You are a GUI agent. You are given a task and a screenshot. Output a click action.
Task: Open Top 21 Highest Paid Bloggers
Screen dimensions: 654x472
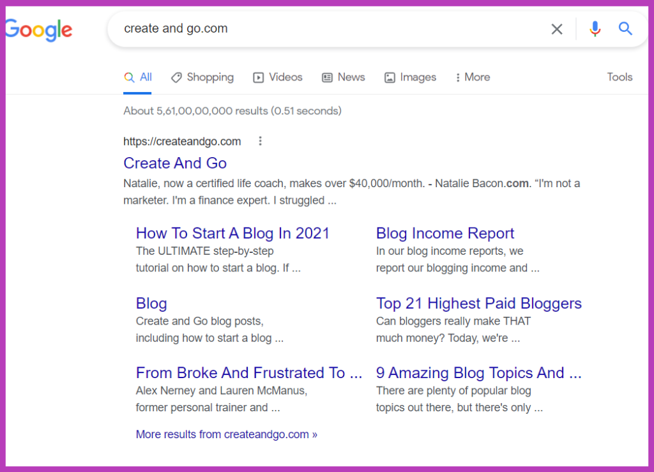click(x=478, y=303)
